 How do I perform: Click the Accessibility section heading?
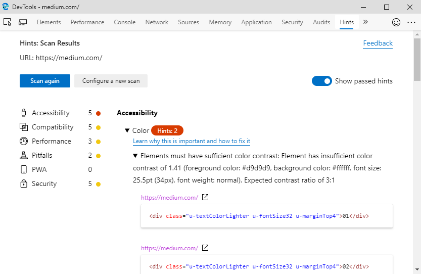[137, 113]
